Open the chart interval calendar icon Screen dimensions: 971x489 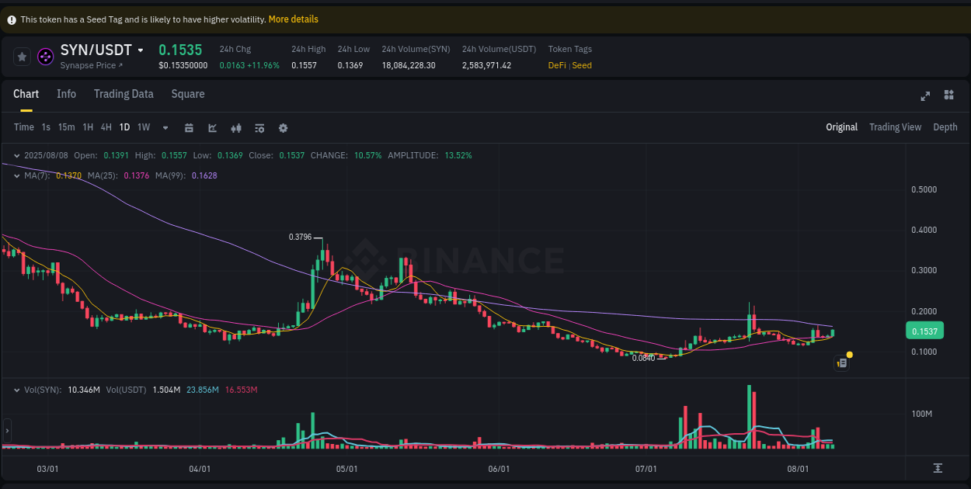point(189,127)
